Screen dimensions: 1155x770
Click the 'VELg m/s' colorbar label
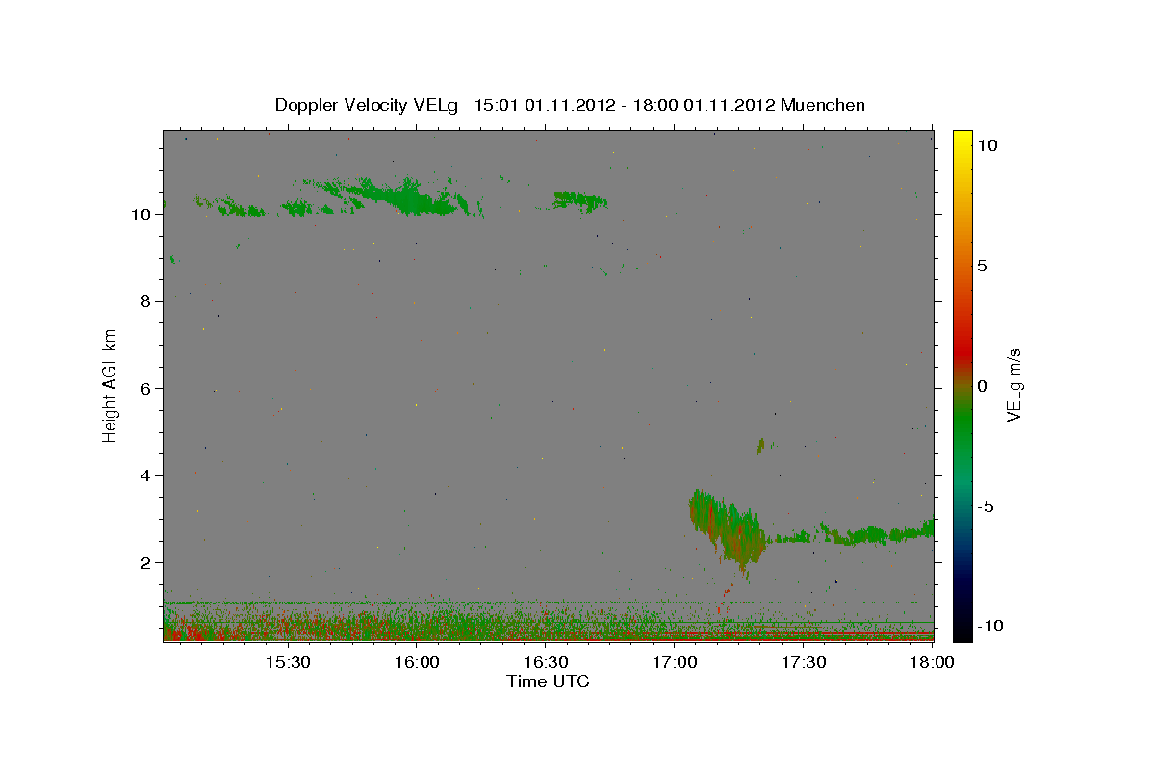pos(1014,387)
